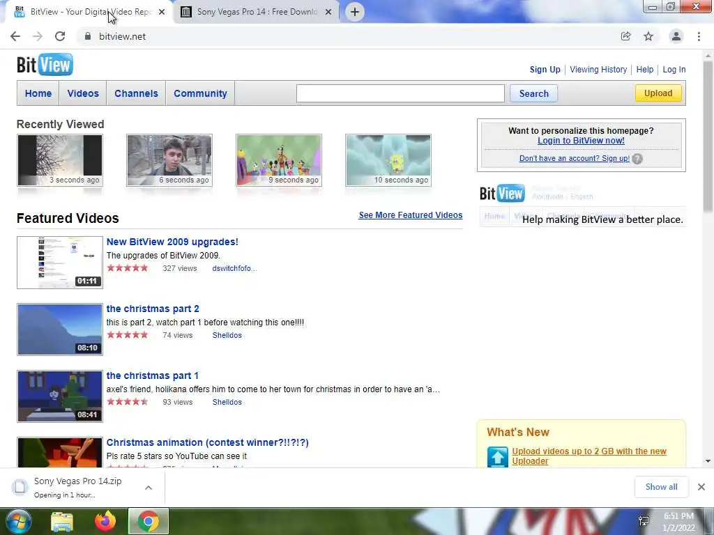Image resolution: width=714 pixels, height=535 pixels.
Task: Close the downloads bar
Action: pos(701,487)
